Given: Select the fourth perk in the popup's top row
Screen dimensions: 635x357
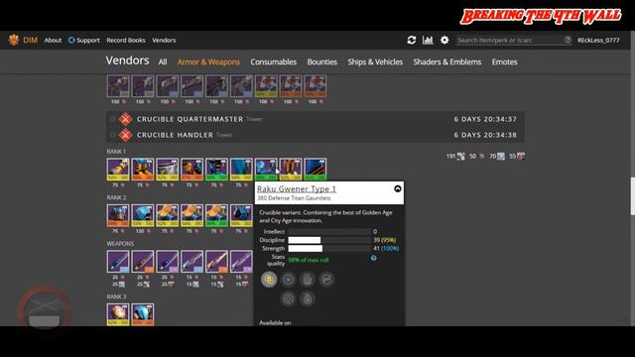Looking at the screenshot, I should tap(326, 280).
